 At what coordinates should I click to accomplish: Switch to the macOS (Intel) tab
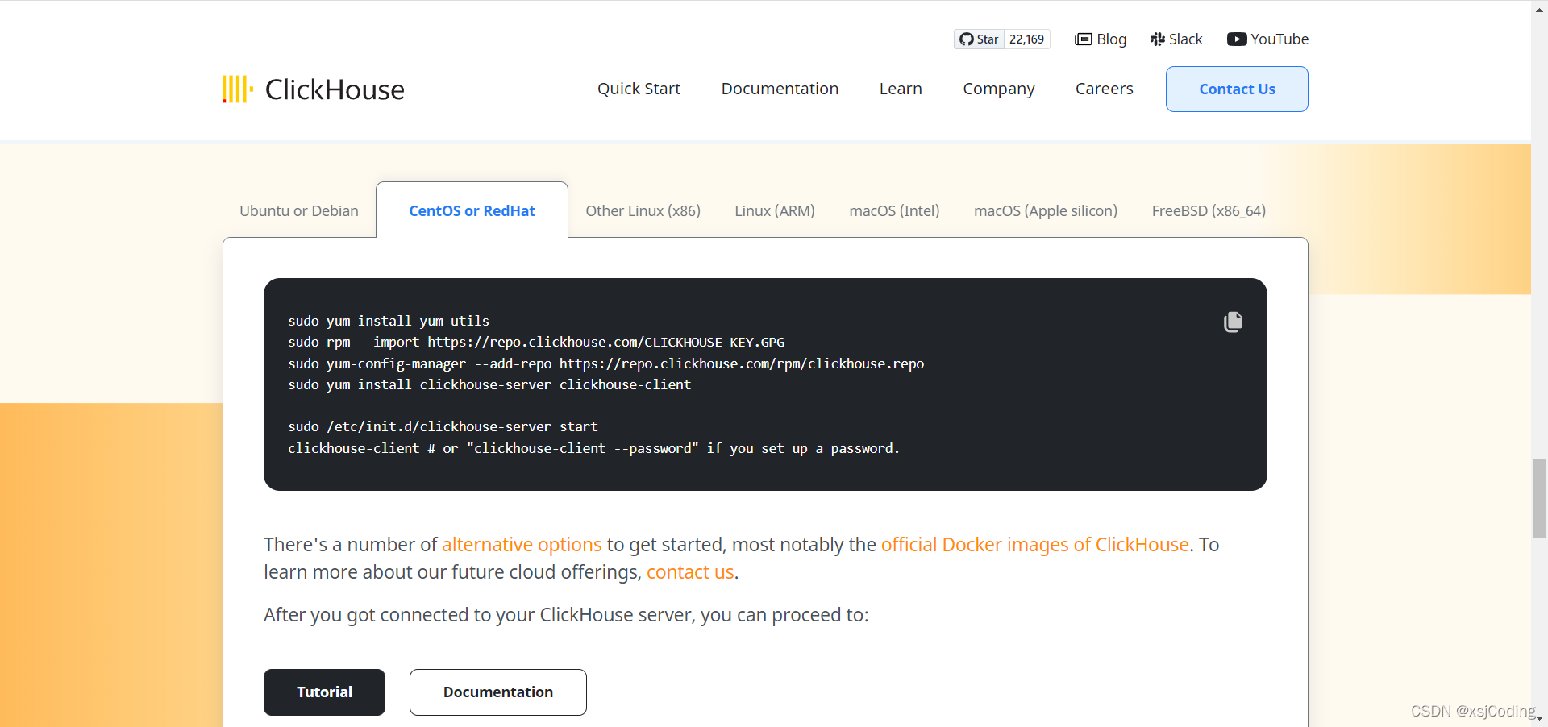[x=894, y=210]
